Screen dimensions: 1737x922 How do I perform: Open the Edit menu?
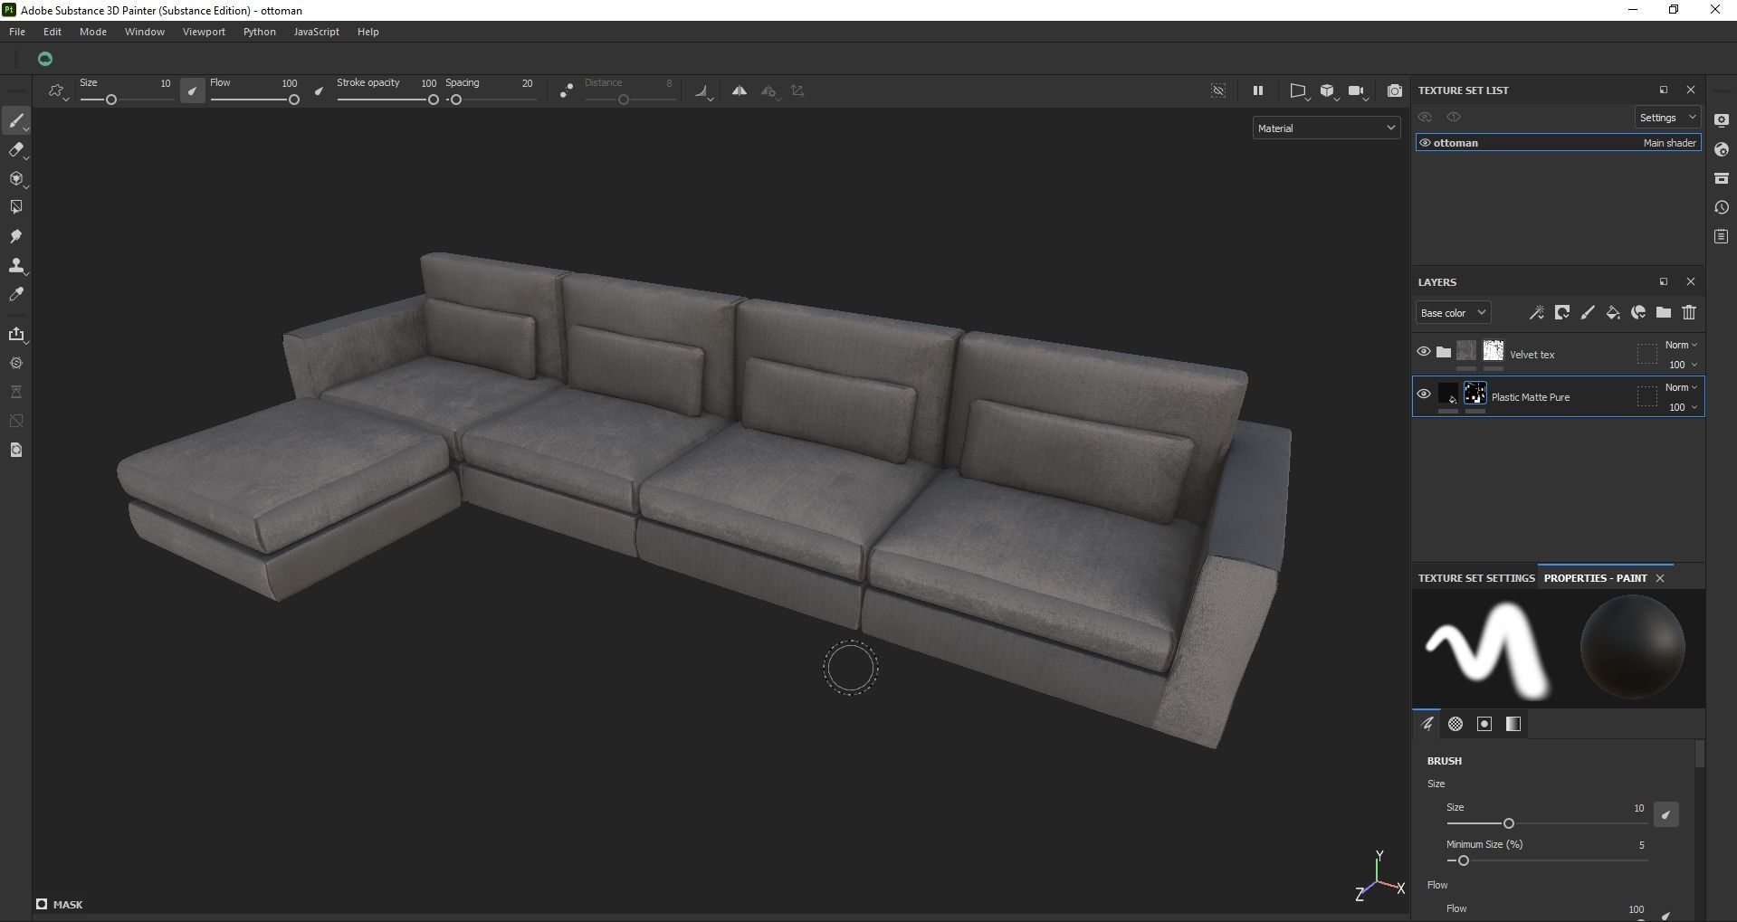(x=52, y=32)
